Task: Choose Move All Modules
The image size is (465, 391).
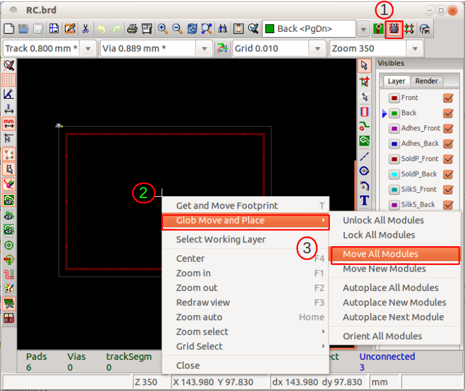Action: pyautogui.click(x=395, y=254)
